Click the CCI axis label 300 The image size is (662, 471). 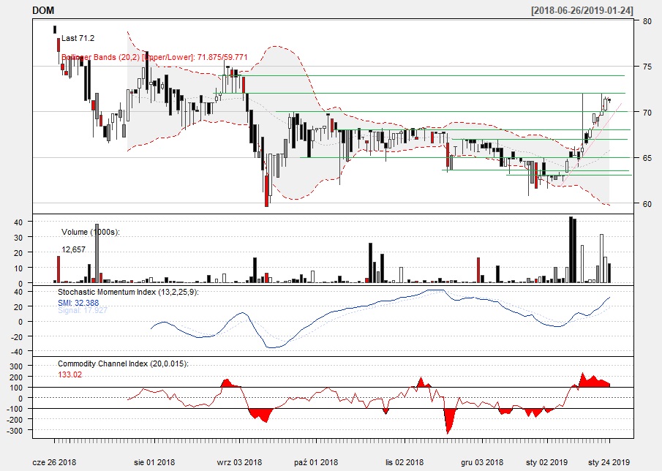[x=16, y=366]
